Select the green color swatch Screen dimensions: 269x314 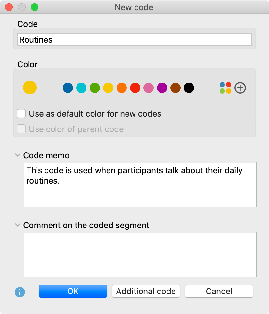click(x=95, y=88)
